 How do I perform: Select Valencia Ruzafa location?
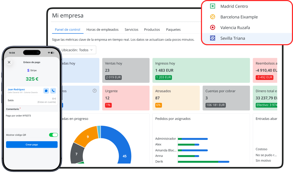[247, 28]
